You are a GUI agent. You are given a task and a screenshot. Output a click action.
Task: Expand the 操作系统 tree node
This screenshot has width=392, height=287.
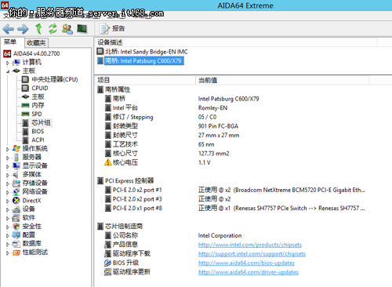click(x=8, y=149)
